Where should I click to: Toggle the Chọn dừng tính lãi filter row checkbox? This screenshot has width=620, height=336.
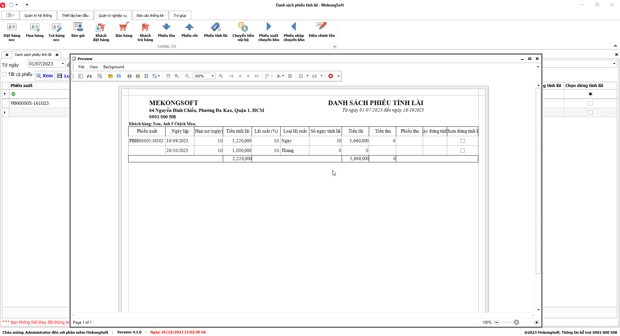(590, 94)
